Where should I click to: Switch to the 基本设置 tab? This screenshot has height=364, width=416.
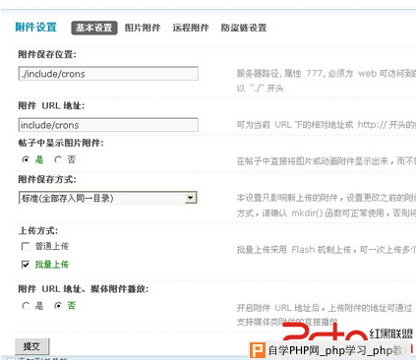(94, 28)
